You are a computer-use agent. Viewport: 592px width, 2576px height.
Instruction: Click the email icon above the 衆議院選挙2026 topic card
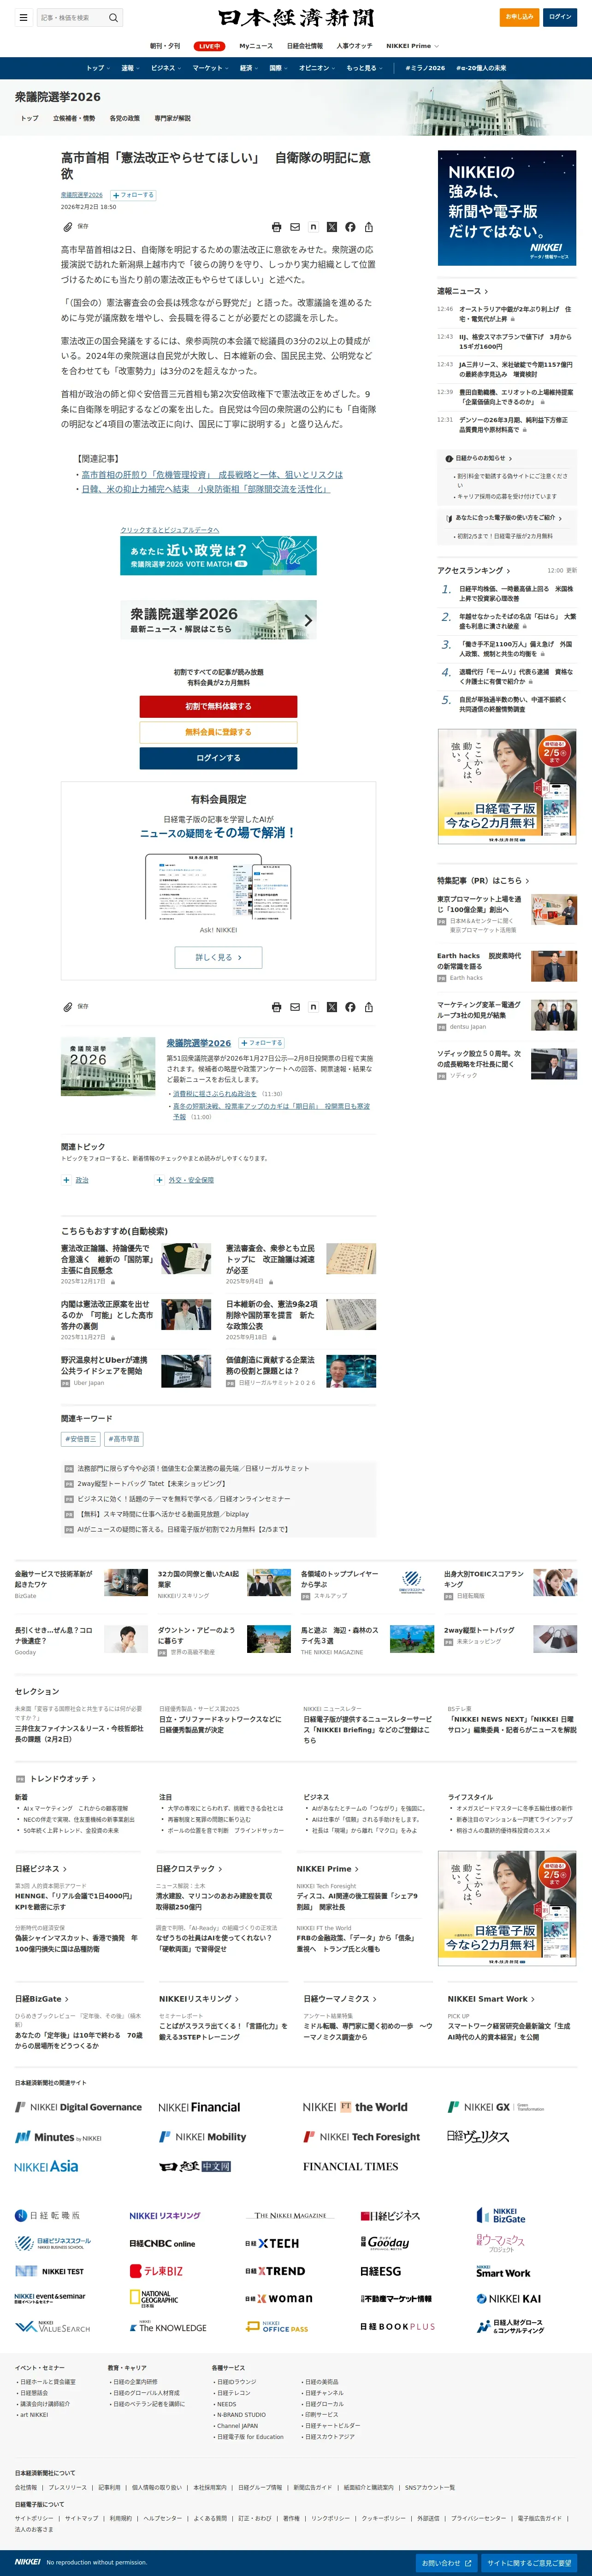(x=295, y=1007)
